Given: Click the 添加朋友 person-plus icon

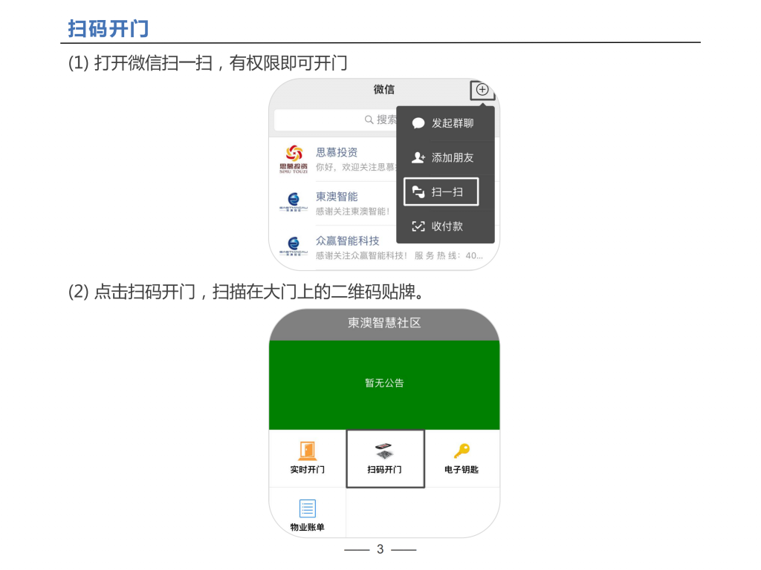Looking at the screenshot, I should click(418, 157).
